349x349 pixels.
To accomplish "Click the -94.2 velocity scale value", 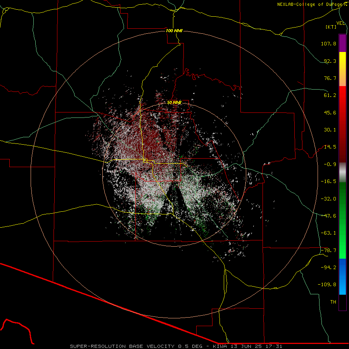I will 328,268.
